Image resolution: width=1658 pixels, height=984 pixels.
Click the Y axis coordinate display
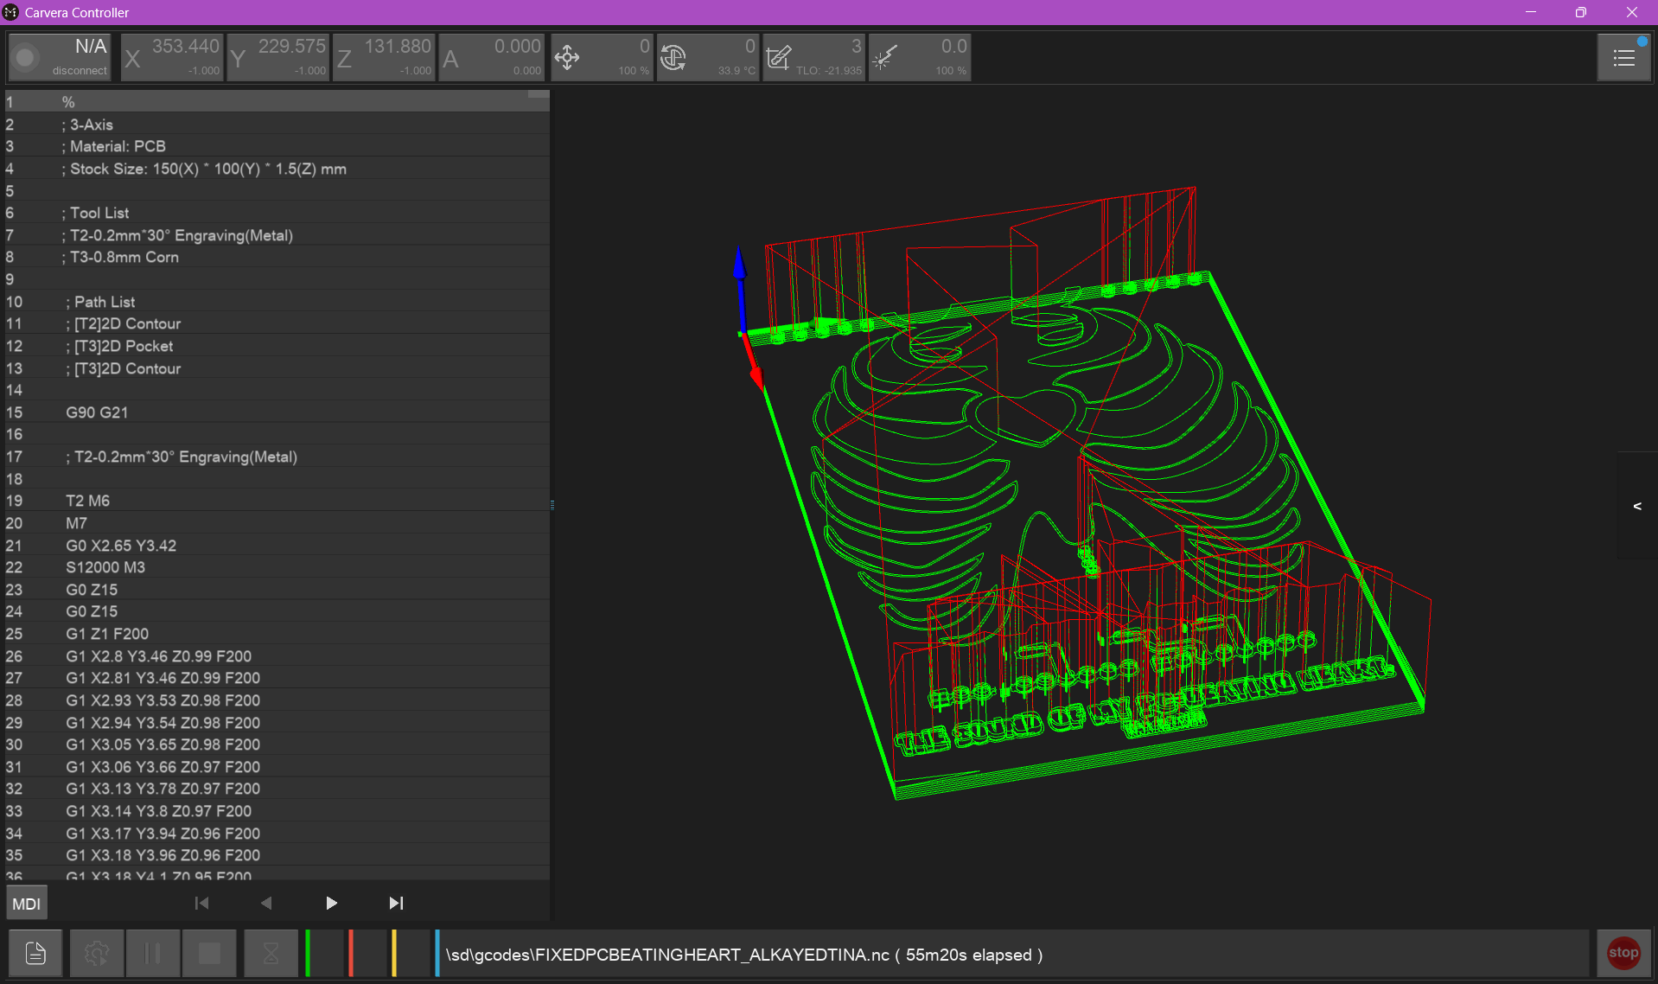click(x=278, y=58)
